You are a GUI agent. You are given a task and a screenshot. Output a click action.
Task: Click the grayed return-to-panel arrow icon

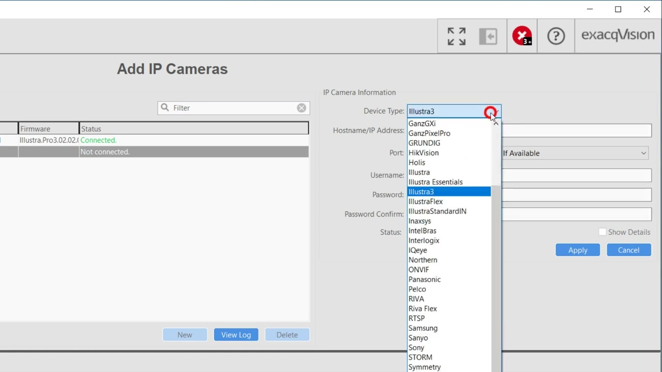(x=488, y=36)
